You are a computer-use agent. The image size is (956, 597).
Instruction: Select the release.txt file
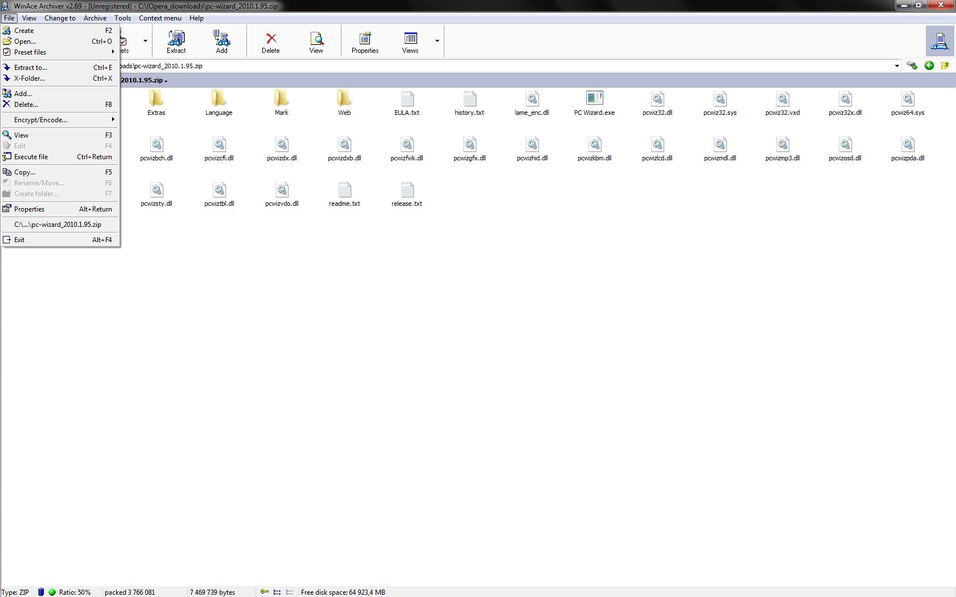tap(407, 193)
